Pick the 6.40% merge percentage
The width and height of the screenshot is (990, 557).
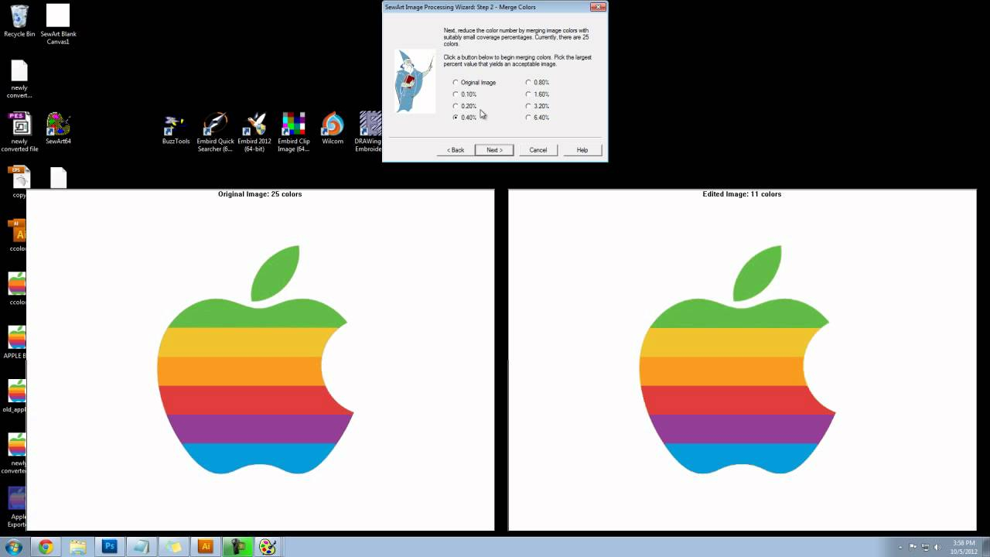528,118
